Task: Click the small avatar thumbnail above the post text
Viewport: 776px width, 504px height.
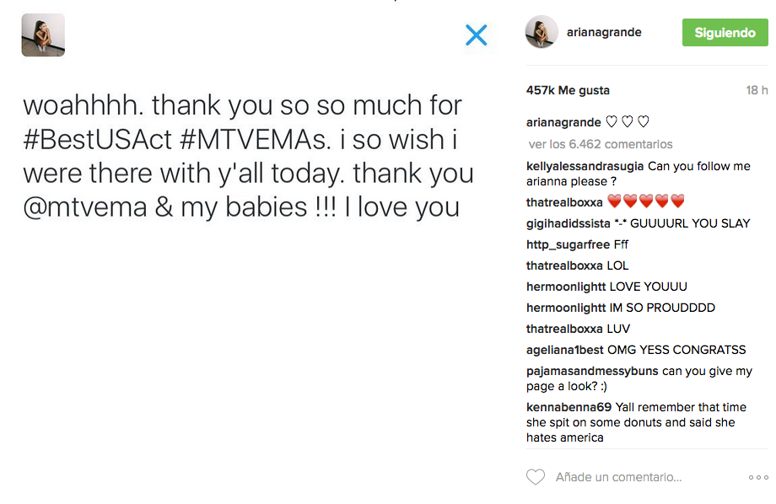Action: pos(43,35)
